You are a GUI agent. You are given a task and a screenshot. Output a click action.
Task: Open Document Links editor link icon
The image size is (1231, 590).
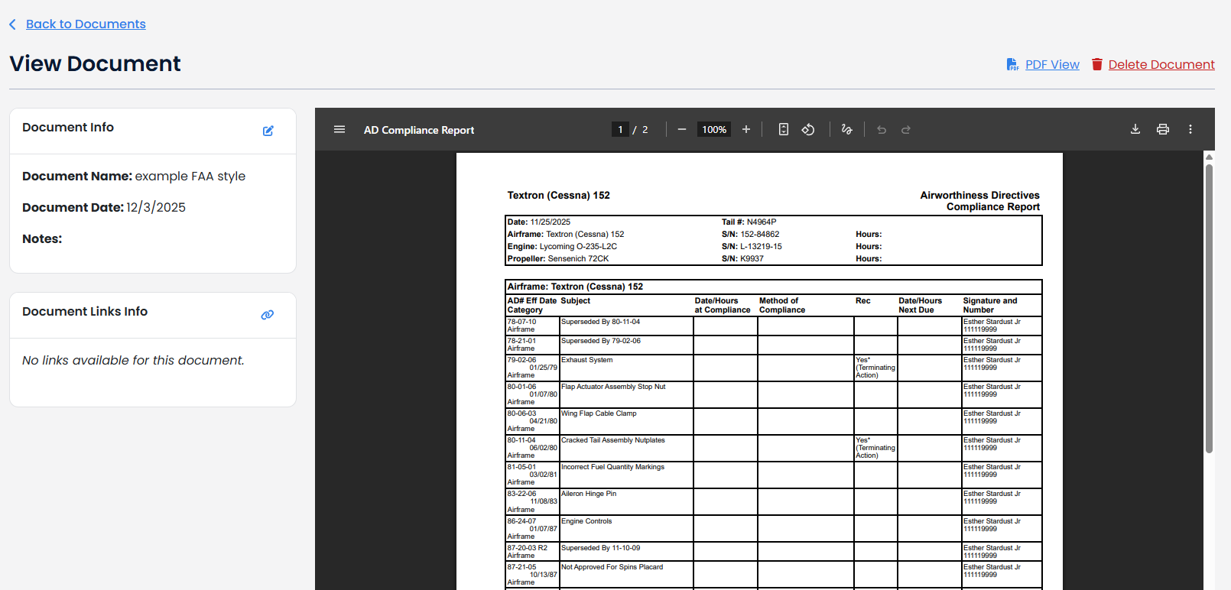268,315
